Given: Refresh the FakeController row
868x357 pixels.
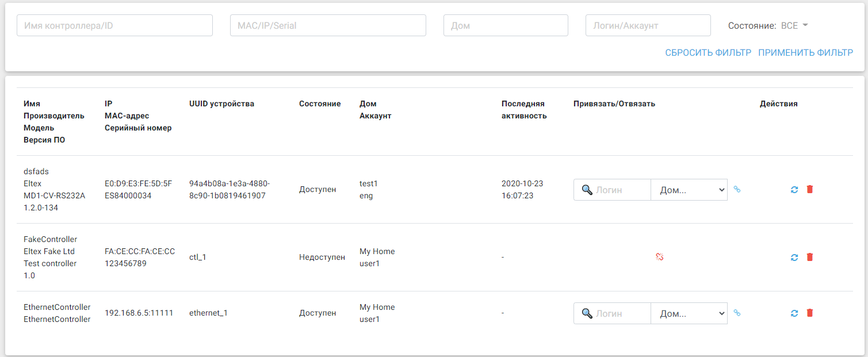Looking at the screenshot, I should 794,257.
